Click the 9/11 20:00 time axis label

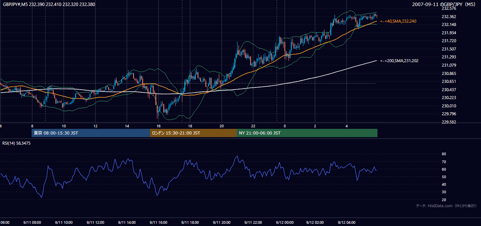(x=221, y=223)
